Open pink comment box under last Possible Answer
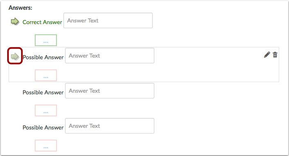 (46, 145)
